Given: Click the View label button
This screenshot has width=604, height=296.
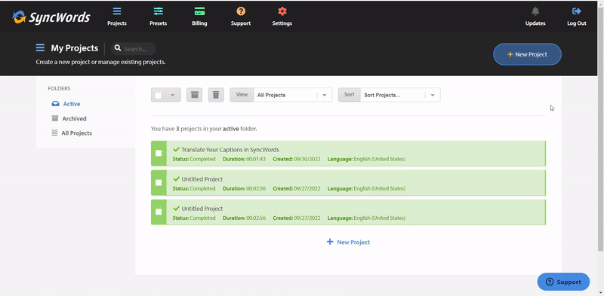Looking at the screenshot, I should [x=242, y=95].
